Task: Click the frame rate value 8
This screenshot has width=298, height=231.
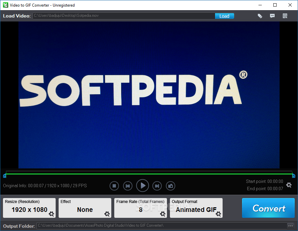Action: pyautogui.click(x=141, y=210)
